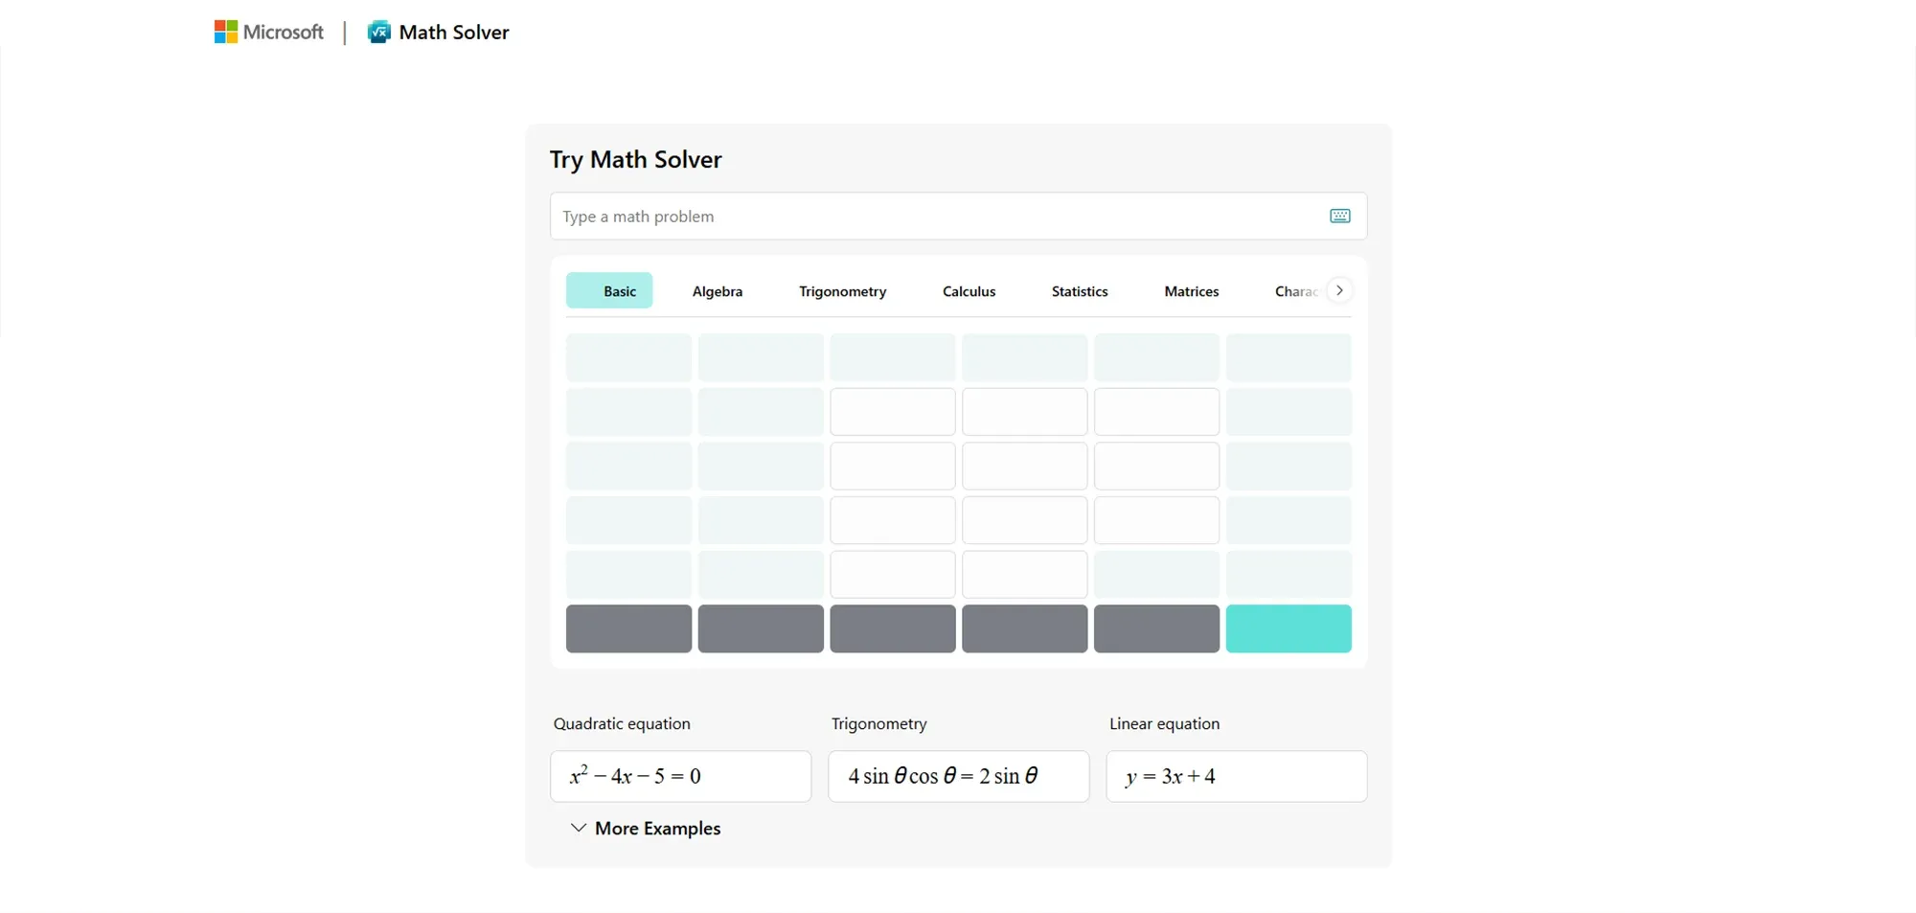Open the on-screen keyboard icon in input box
The image size is (1916, 913).
(1339, 217)
